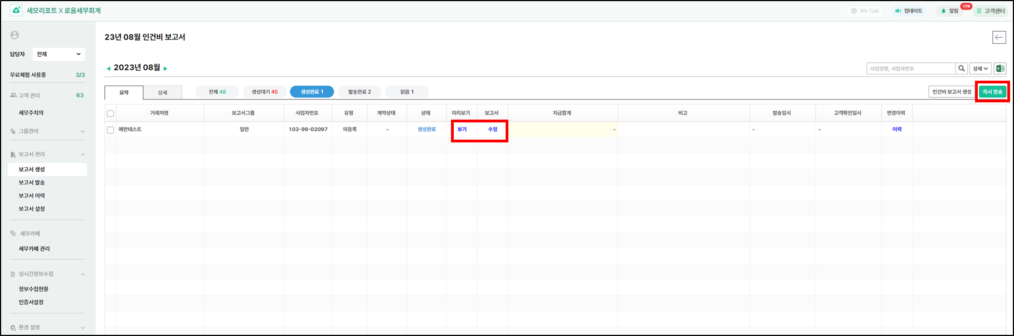Open the 담당자 전체 dropdown
The width and height of the screenshot is (1014, 336).
(59, 54)
